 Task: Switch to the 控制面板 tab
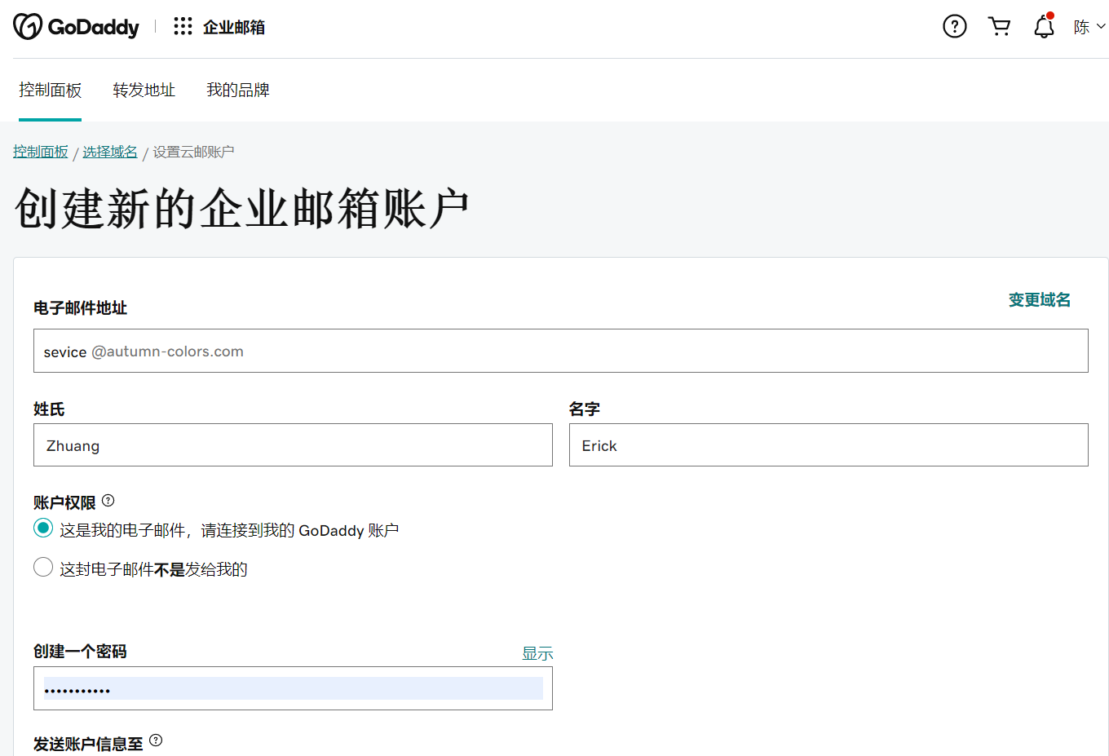coord(51,91)
